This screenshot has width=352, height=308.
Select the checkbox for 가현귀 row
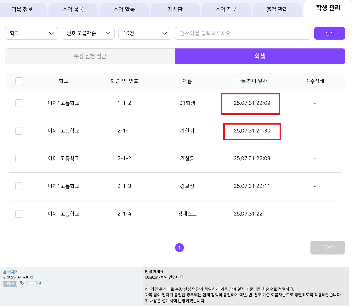(x=19, y=131)
